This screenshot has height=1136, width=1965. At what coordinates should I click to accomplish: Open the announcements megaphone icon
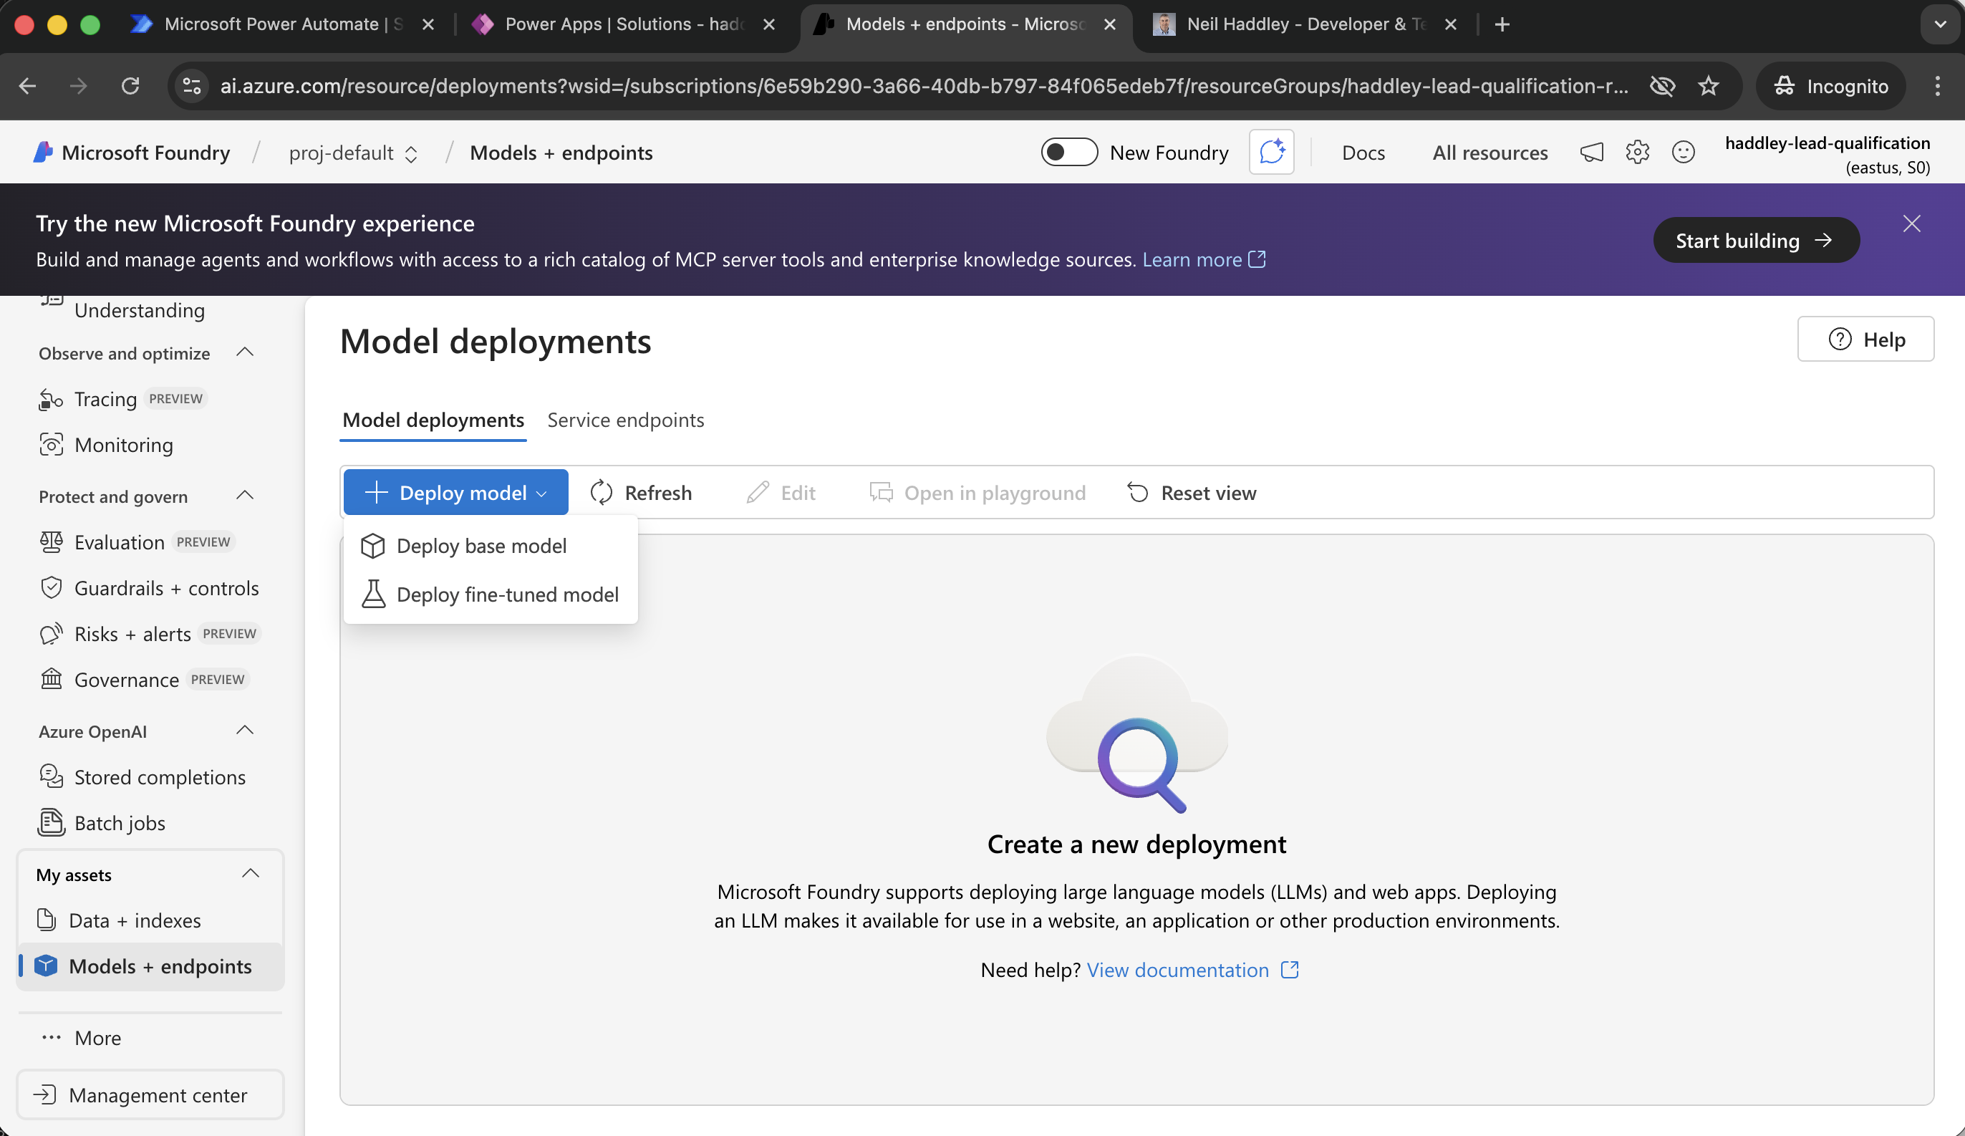tap(1590, 152)
